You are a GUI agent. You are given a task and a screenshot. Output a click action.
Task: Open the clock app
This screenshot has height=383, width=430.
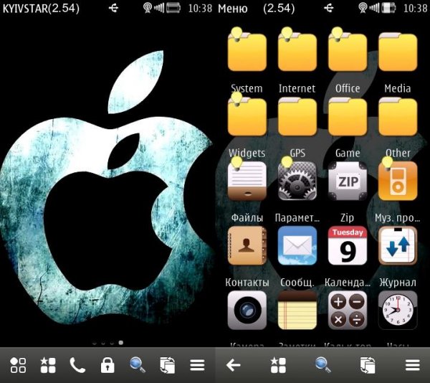coord(398,311)
